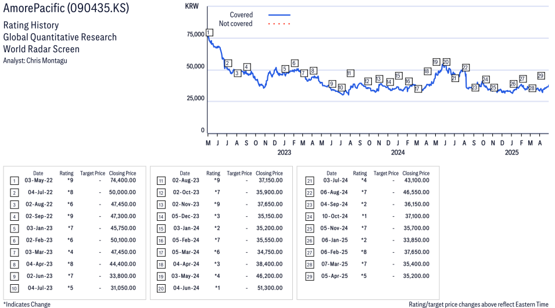Click table row number box 5
This screenshot has height=308, width=555.
(x=14, y=229)
